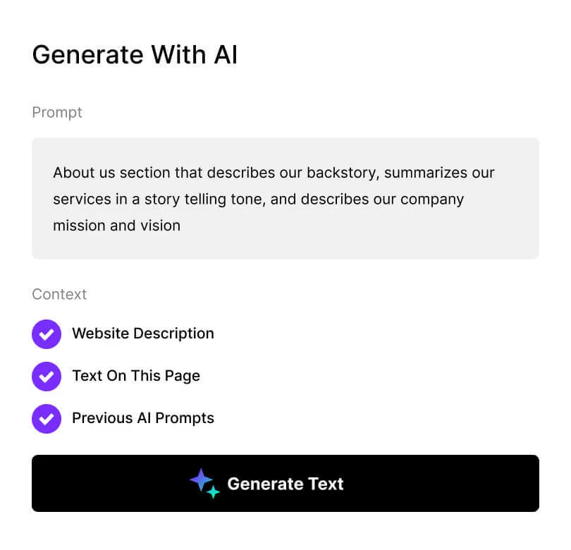Click the Context section label
This screenshot has height=550, width=571.
pos(59,294)
